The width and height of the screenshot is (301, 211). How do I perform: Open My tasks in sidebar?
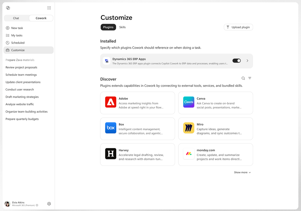[28, 35]
